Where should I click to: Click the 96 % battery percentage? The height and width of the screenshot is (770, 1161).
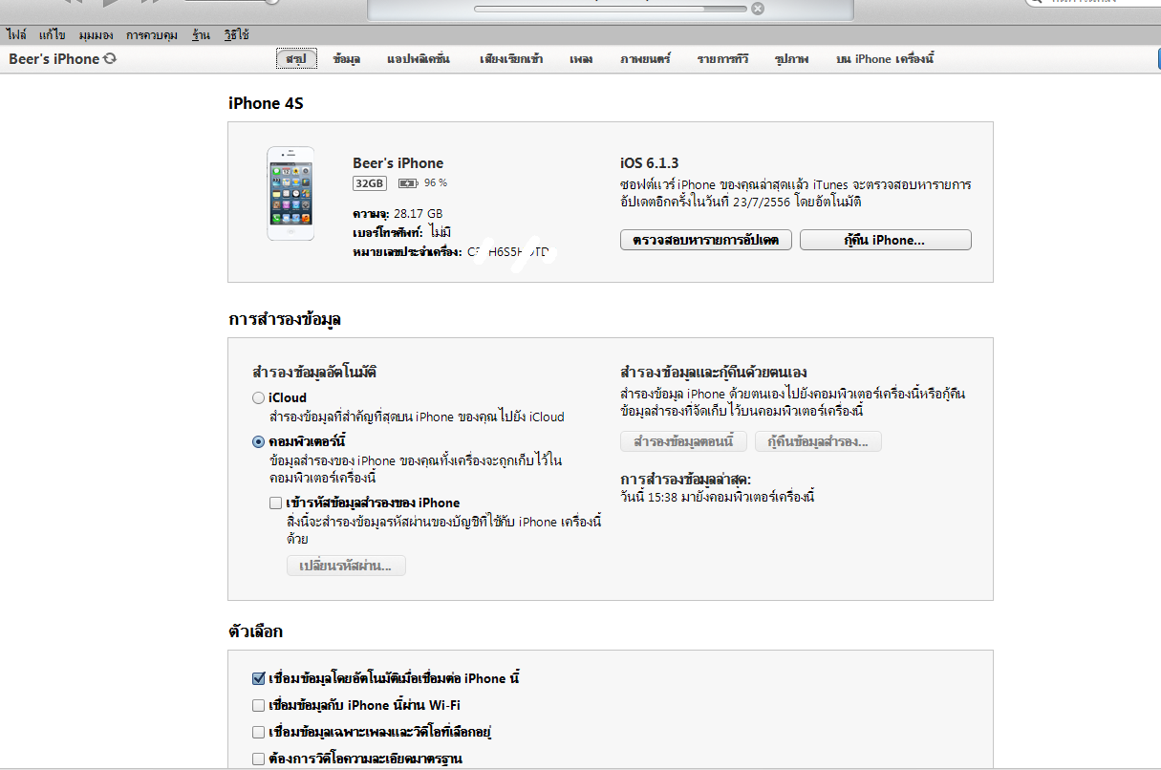436,182
